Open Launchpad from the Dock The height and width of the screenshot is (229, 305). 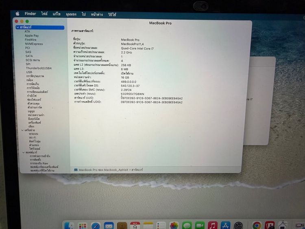click(x=82, y=226)
